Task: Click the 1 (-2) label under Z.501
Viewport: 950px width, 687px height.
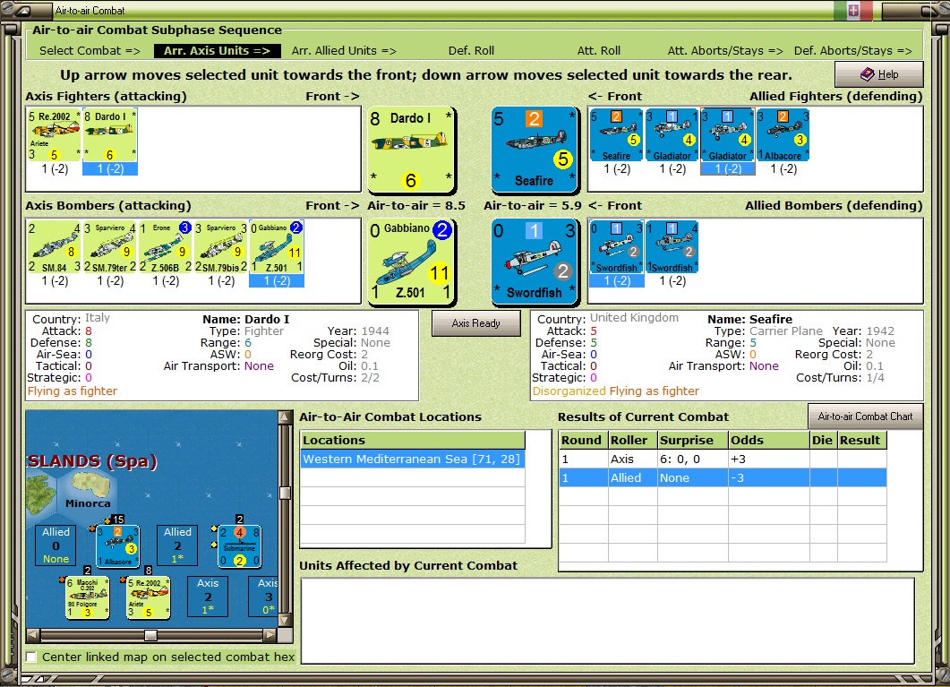Action: point(277,281)
